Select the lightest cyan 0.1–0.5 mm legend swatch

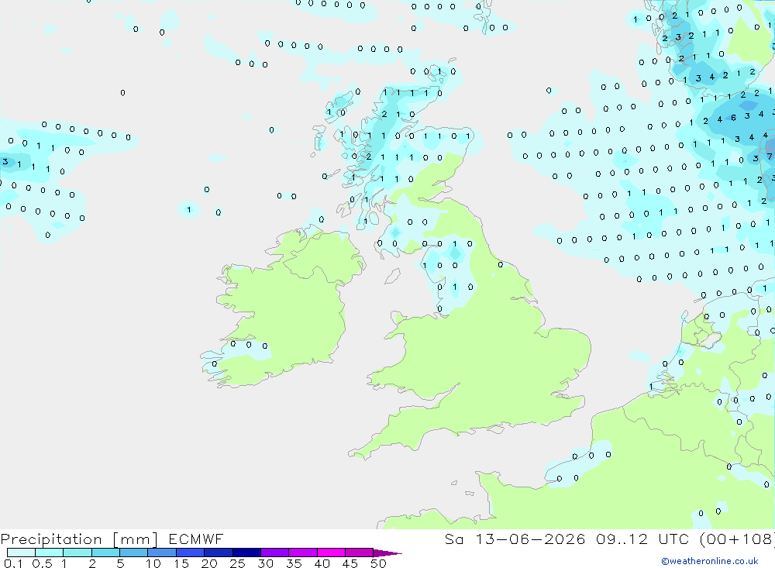click(x=21, y=553)
